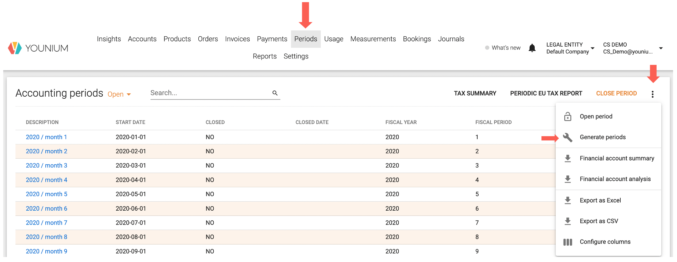
Task: Switch to the Payments tab
Action: click(272, 39)
